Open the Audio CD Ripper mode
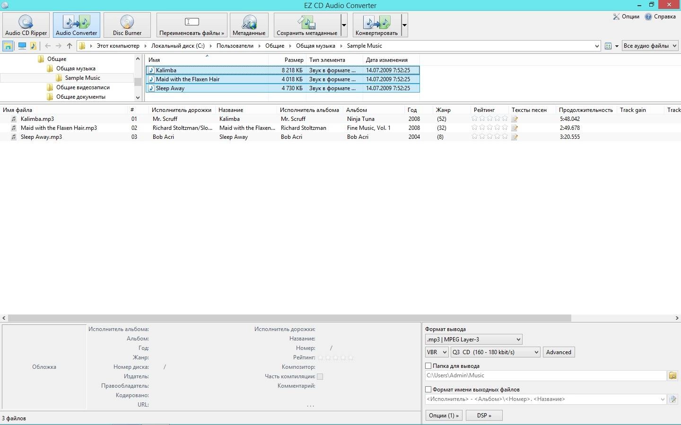Image resolution: width=681 pixels, height=425 pixels. pyautogui.click(x=26, y=25)
